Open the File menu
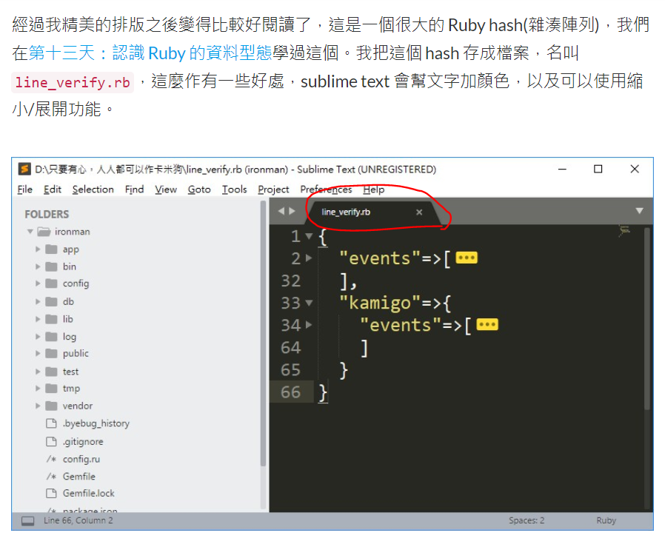Image resolution: width=665 pixels, height=547 pixels. click(24, 189)
